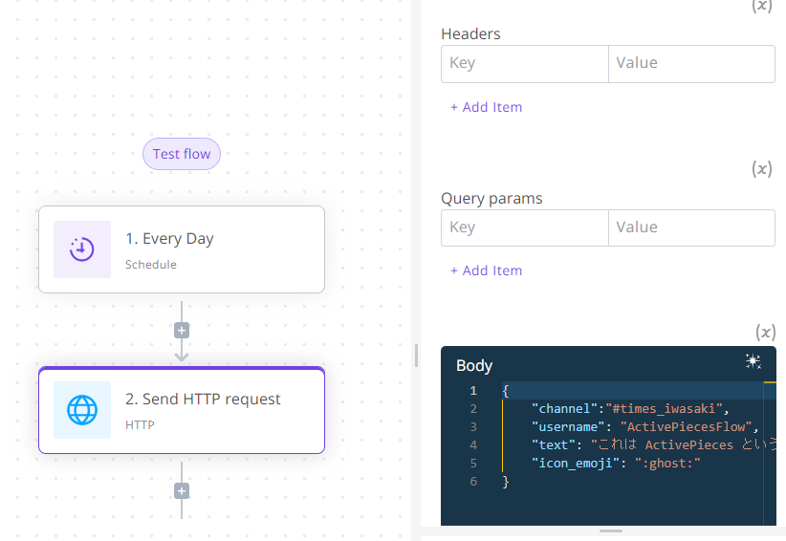786x541 pixels.
Task: Add Item under Headers section
Action: click(487, 107)
